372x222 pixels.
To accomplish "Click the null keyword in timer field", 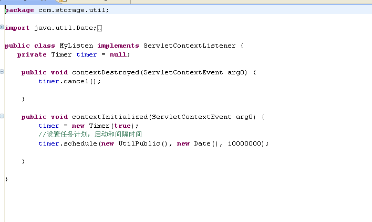I will [118, 54].
